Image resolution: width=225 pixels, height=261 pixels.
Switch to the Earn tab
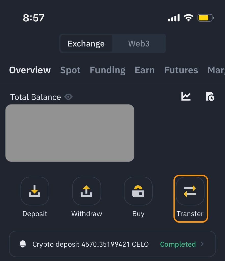tap(145, 70)
